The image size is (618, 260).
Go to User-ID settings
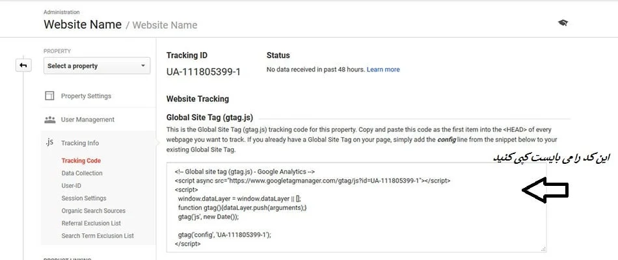tap(72, 185)
